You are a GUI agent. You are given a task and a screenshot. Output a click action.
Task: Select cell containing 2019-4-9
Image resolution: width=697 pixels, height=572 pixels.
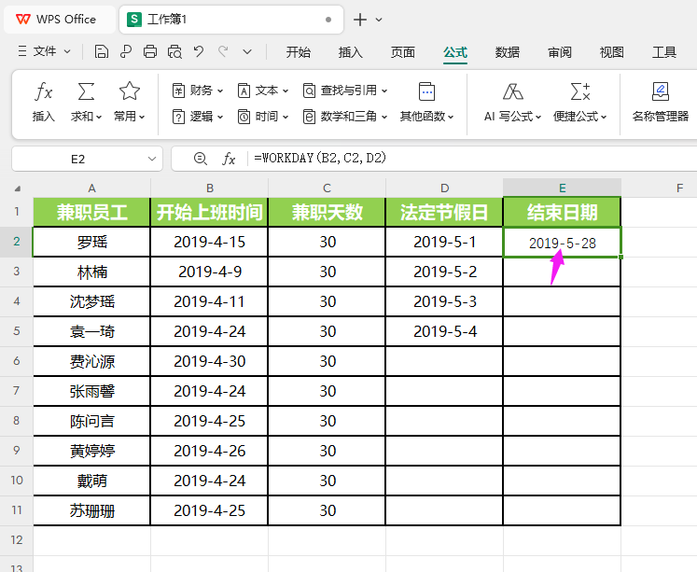(x=209, y=272)
